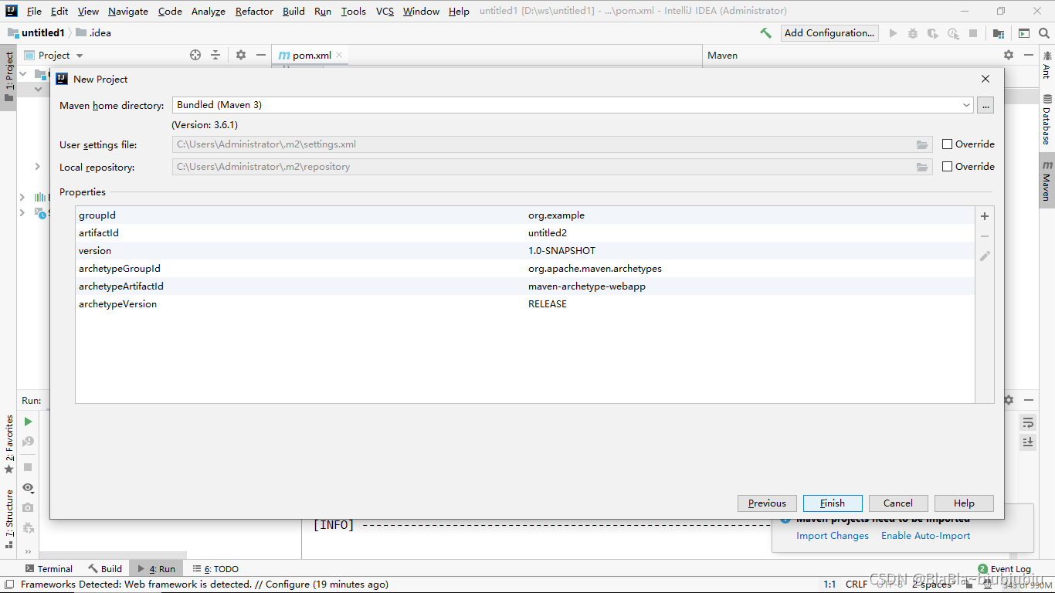Open the Build tool tab

point(105,569)
